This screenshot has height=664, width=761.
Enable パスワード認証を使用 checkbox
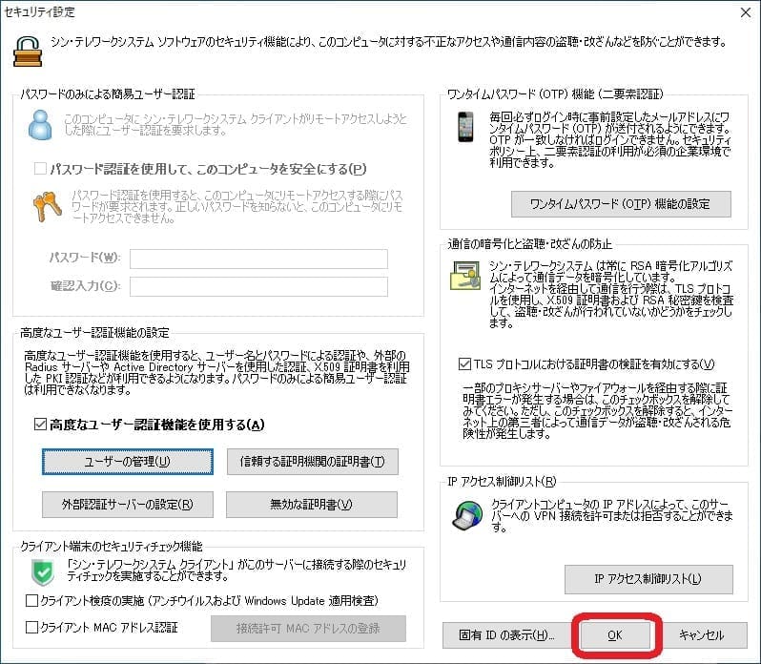coord(40,169)
